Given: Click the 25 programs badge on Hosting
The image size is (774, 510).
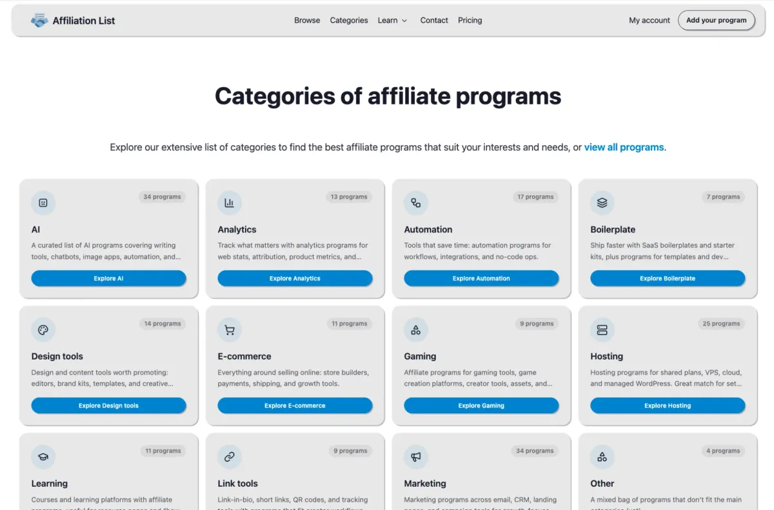Looking at the screenshot, I should click(721, 324).
